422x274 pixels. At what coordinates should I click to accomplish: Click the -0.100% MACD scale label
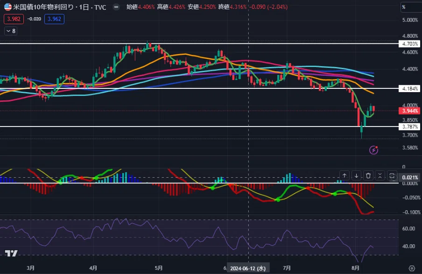411,212
